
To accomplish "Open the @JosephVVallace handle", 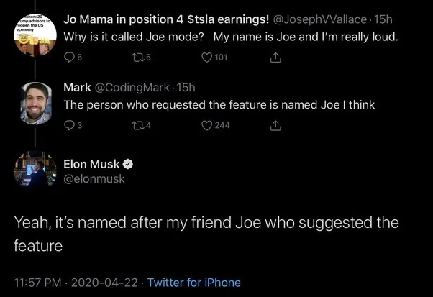I will [x=320, y=19].
